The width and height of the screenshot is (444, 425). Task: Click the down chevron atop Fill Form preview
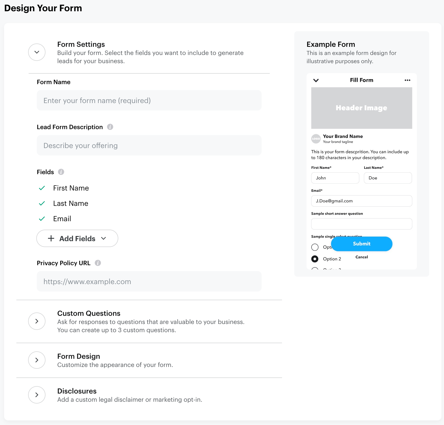coord(316,80)
